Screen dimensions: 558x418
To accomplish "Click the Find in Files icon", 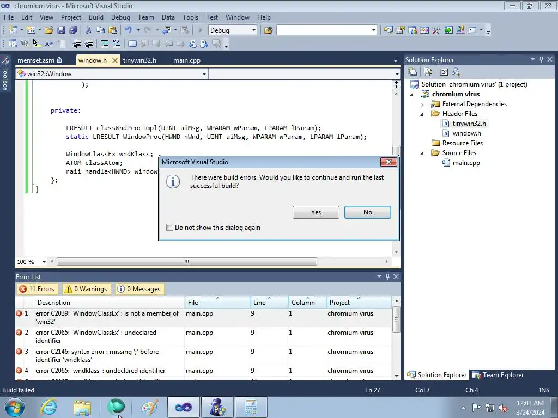I will tap(268, 30).
